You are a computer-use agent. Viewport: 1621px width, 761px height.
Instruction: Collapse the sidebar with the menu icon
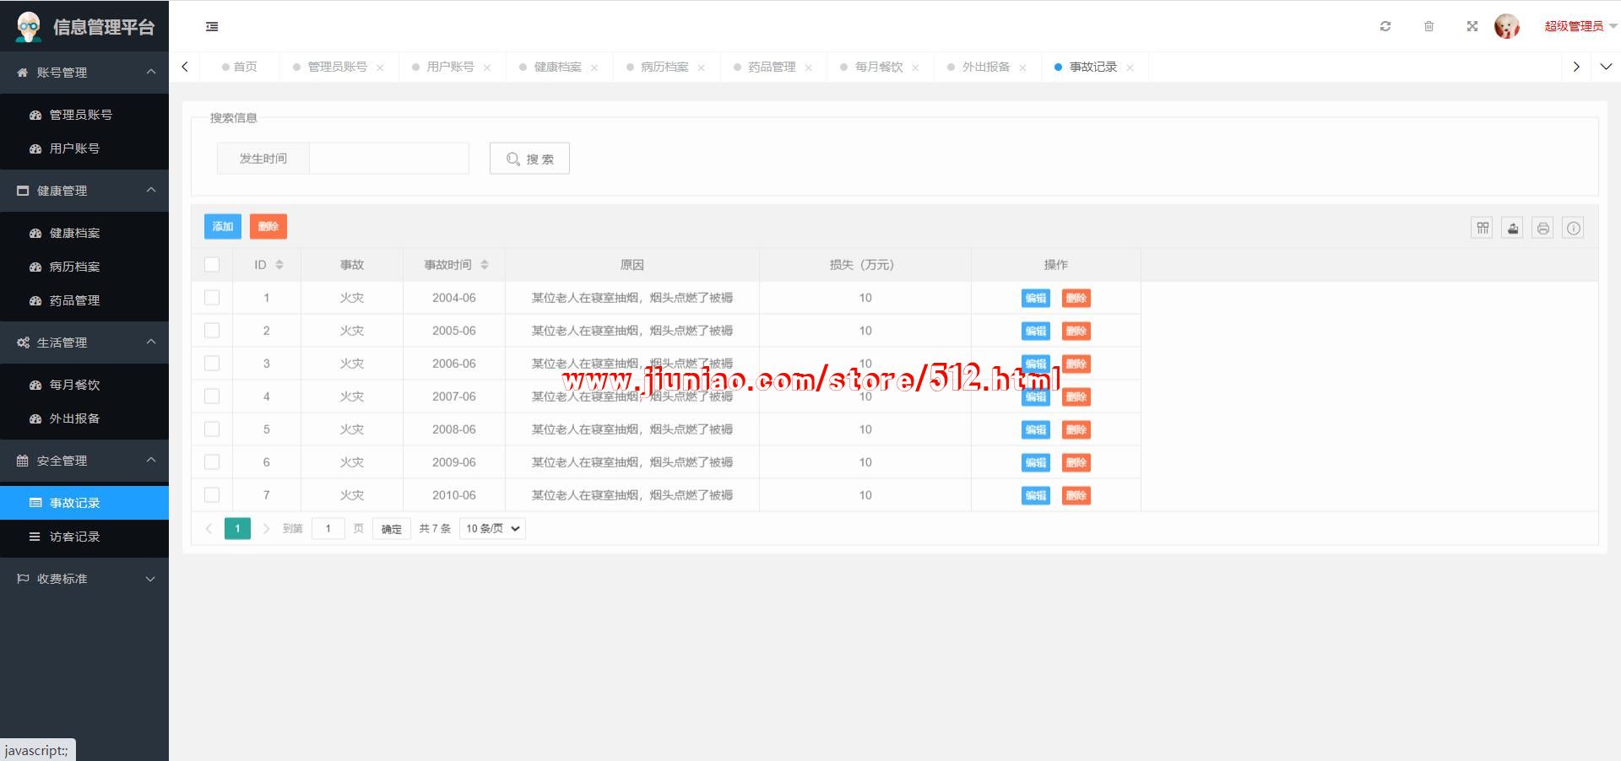(212, 27)
